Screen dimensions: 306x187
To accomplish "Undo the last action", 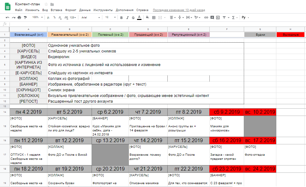I will tap(7, 18).
